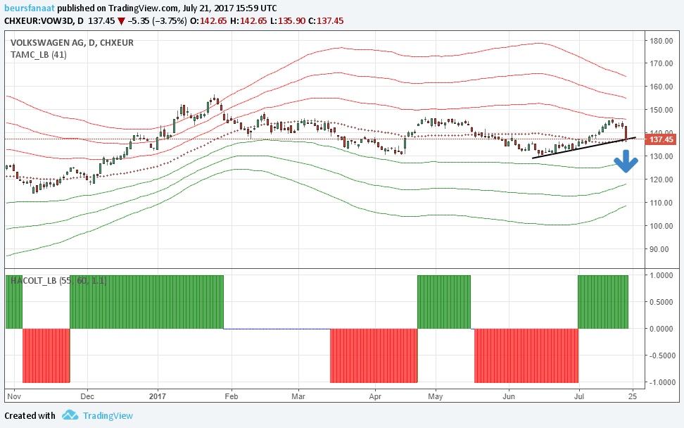The width and height of the screenshot is (684, 428).
Task: Click the 0.5000 oscillator axis label
Action: pos(661,303)
